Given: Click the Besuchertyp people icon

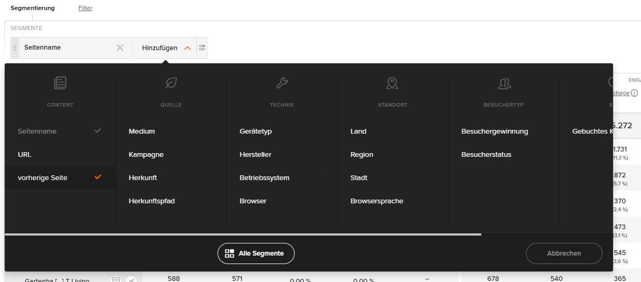Looking at the screenshot, I should (504, 83).
